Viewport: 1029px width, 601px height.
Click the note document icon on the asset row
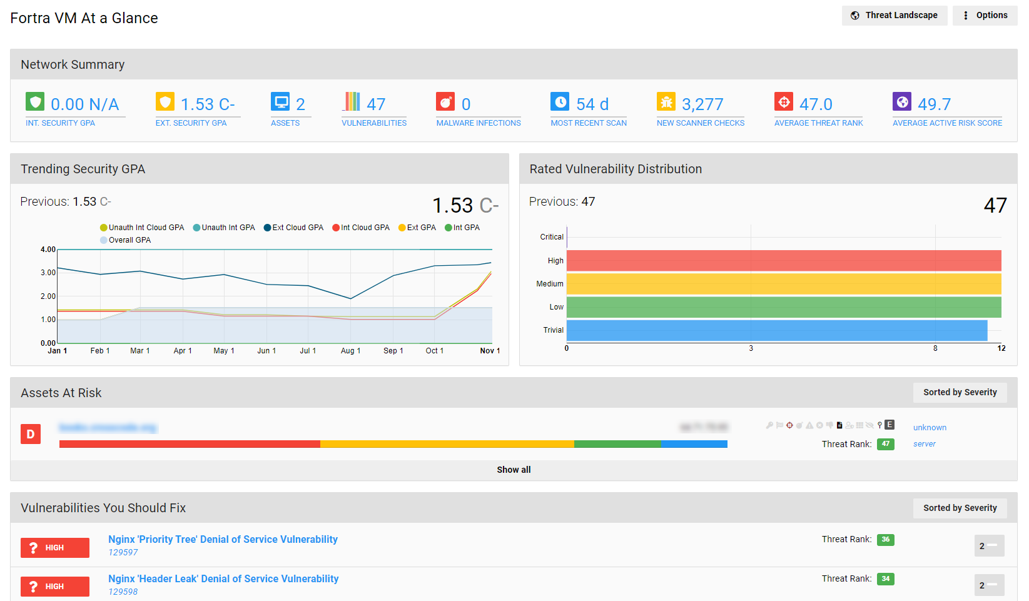(839, 425)
